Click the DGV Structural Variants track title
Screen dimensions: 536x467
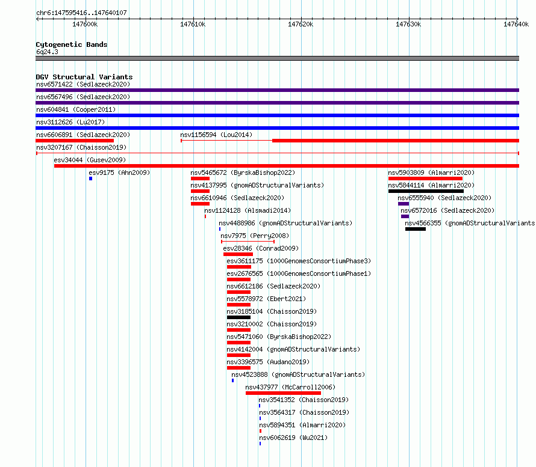(x=84, y=77)
